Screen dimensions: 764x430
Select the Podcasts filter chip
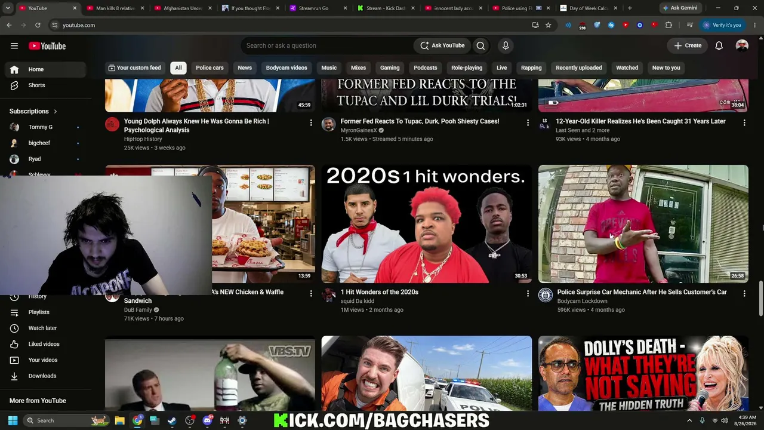pyautogui.click(x=426, y=67)
